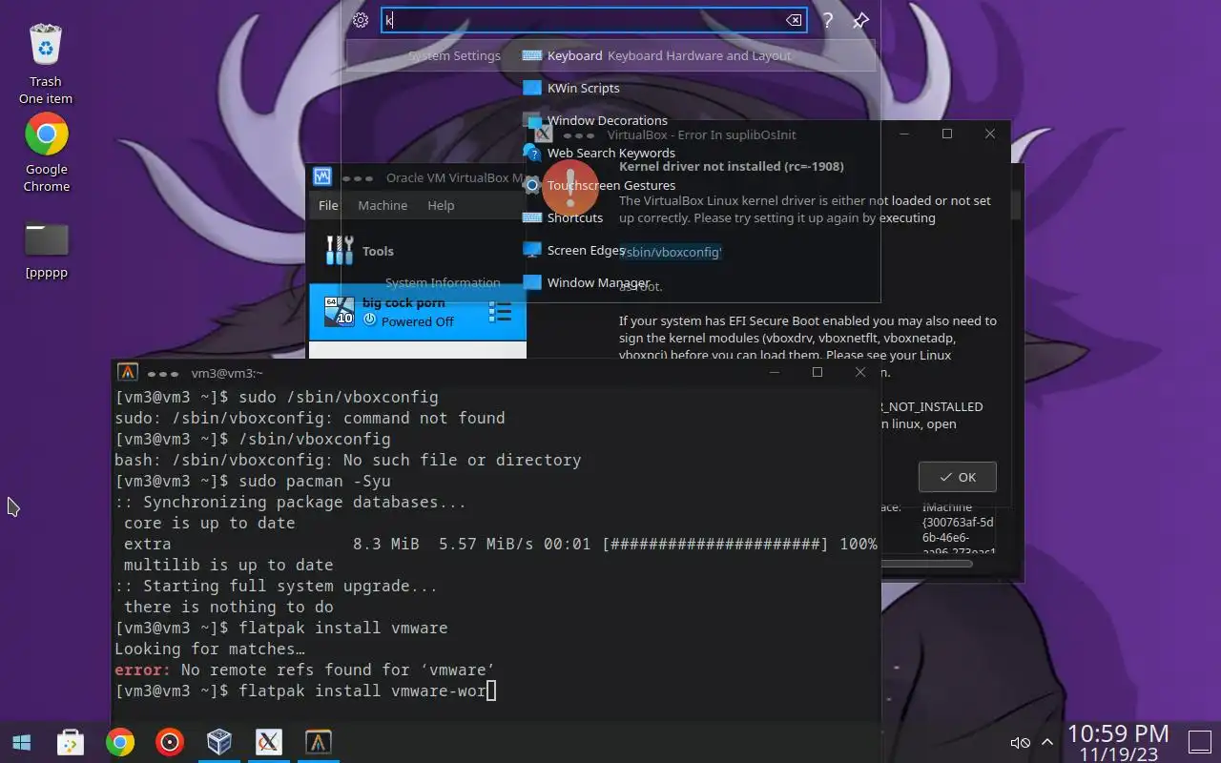This screenshot has height=763, width=1221.
Task: Maximize the vm3@vm3 terminal window
Action: 817,373
